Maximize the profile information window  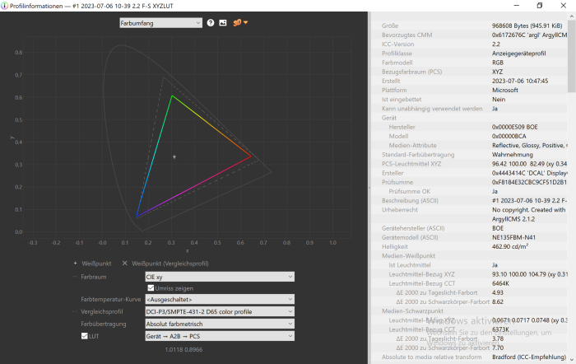(x=539, y=6)
